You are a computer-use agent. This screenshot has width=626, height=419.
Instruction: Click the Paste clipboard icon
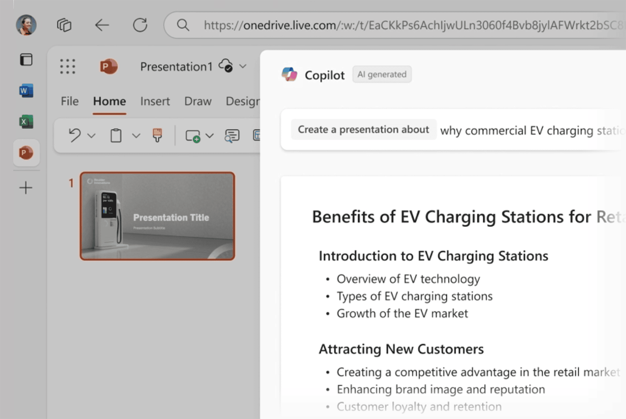(x=116, y=136)
